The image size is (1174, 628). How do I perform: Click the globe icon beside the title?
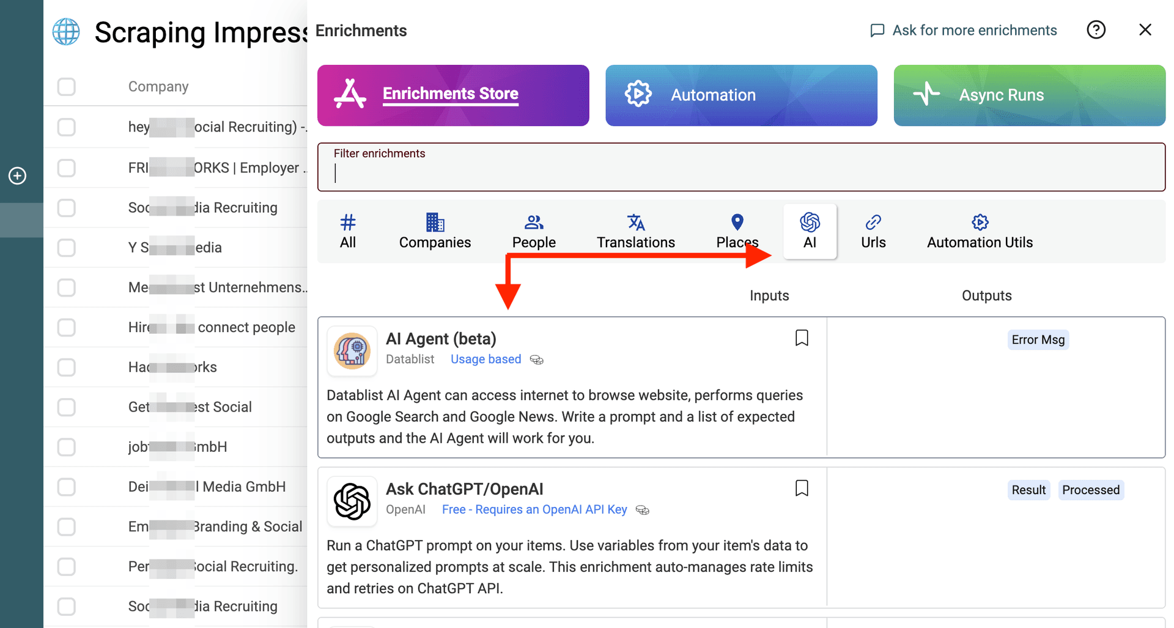tap(66, 32)
